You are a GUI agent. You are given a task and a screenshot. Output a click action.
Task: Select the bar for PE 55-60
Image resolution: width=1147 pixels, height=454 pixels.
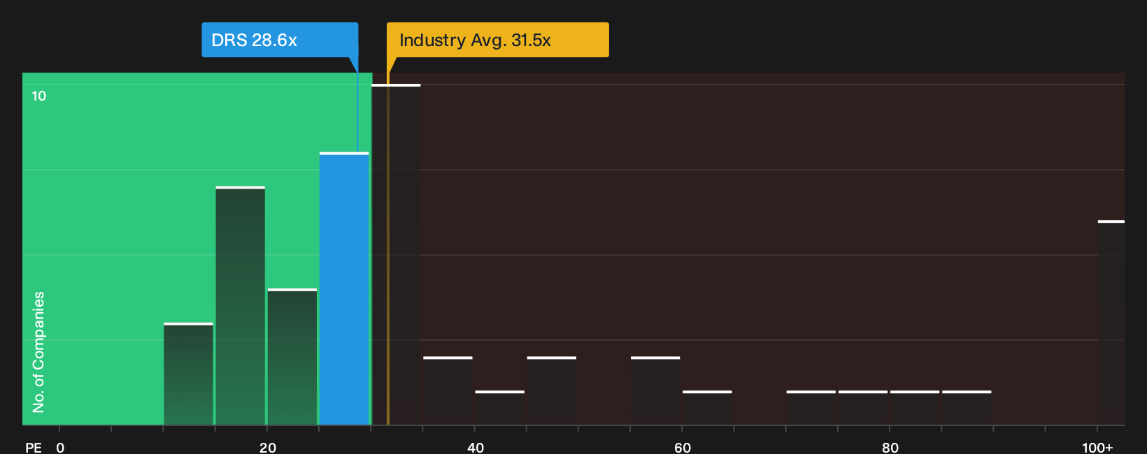point(655,390)
